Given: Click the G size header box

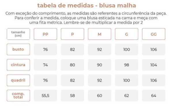Looking at the screenshot, I should 127,34.
